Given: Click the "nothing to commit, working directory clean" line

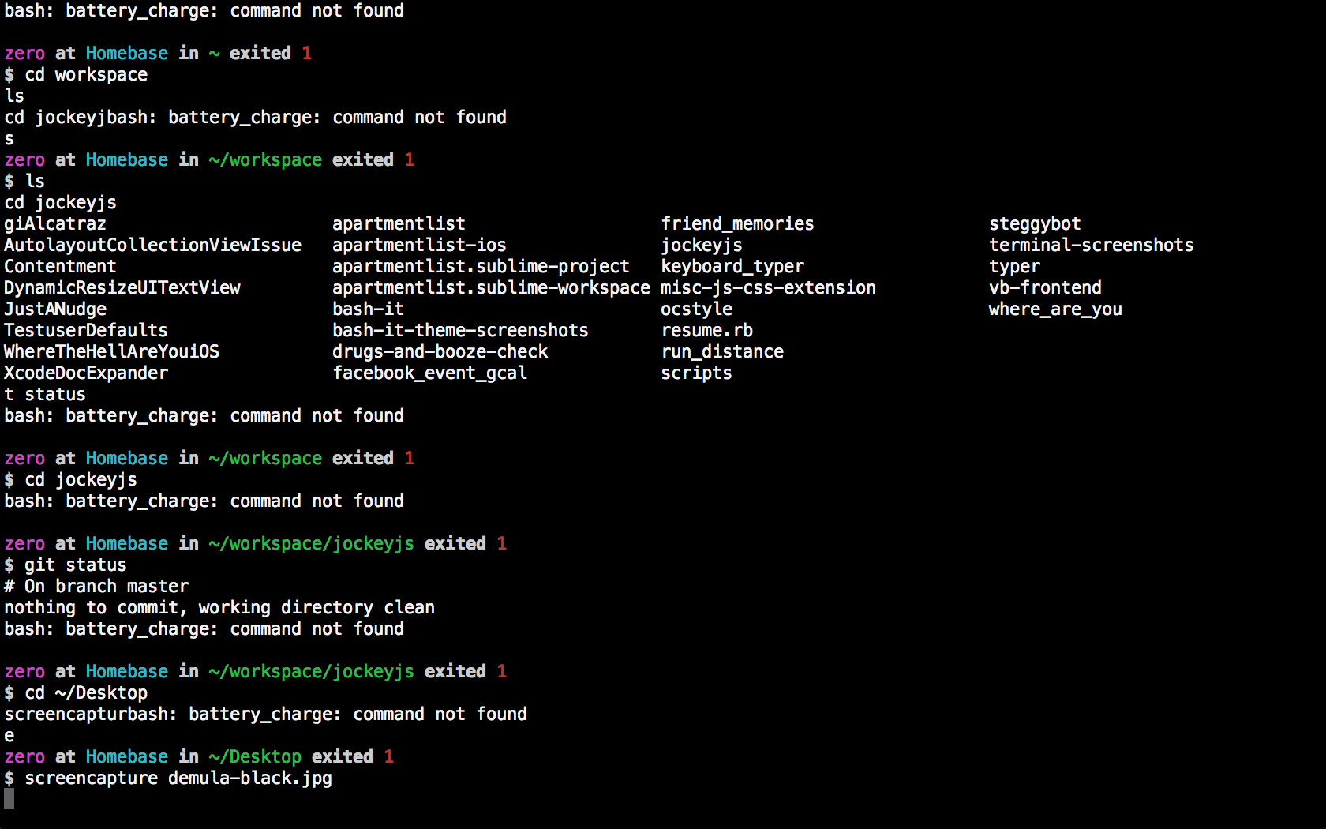Looking at the screenshot, I should coord(219,608).
